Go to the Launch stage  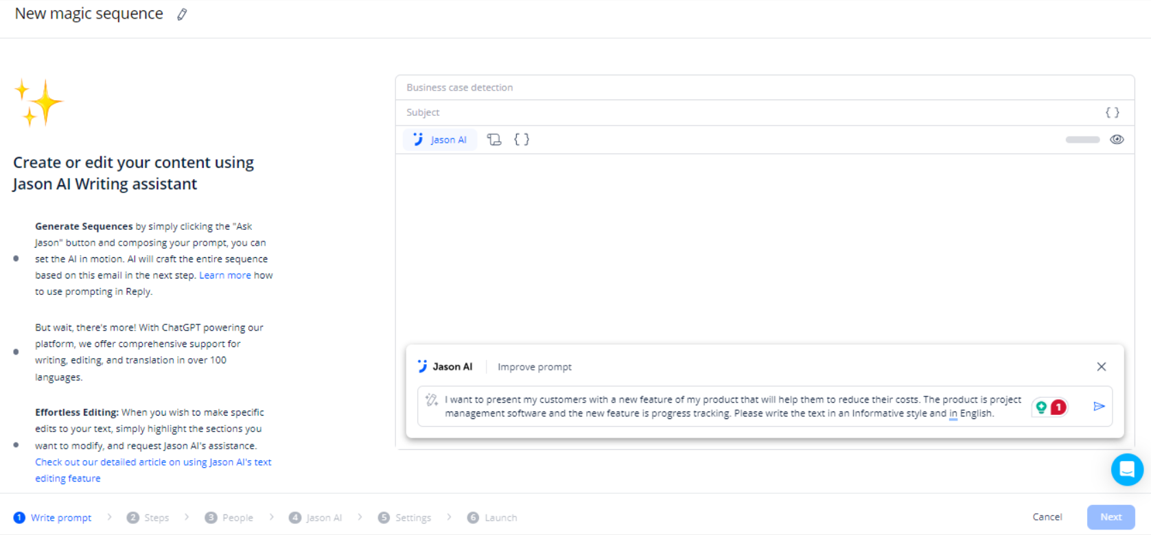[492, 518]
